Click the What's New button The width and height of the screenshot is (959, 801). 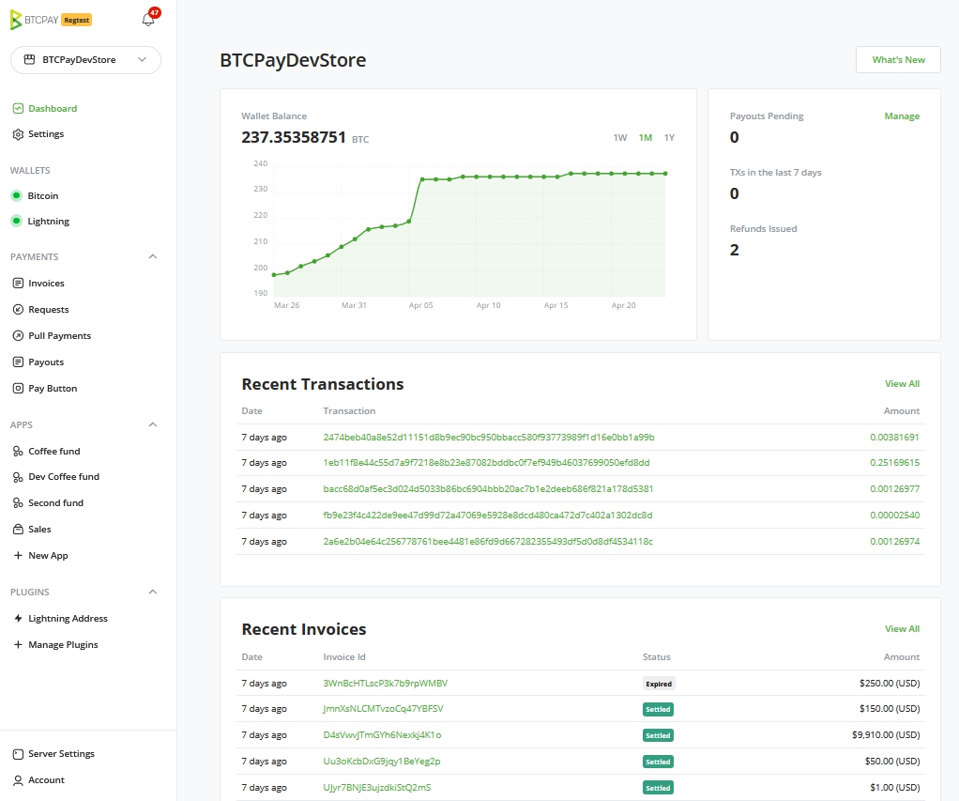(897, 59)
